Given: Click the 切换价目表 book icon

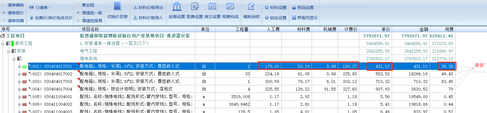Looking at the screenshot, I should 118,6.
